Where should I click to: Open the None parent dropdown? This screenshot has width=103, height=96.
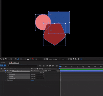[52, 71]
